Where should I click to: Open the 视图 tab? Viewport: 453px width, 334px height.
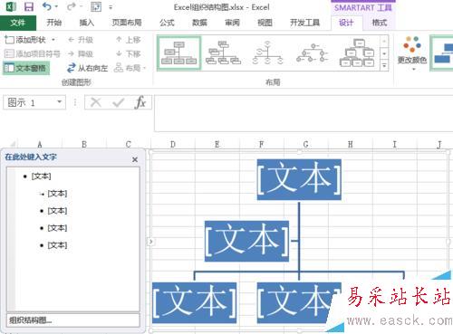click(265, 23)
